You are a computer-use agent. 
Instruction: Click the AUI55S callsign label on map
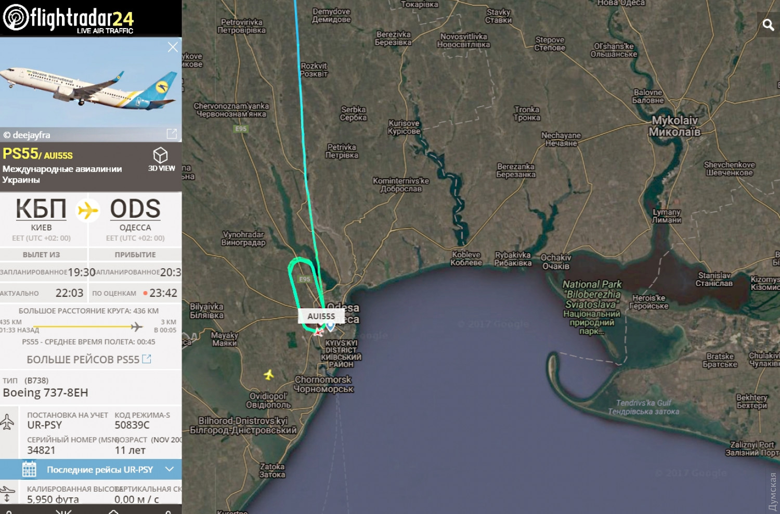[321, 316]
